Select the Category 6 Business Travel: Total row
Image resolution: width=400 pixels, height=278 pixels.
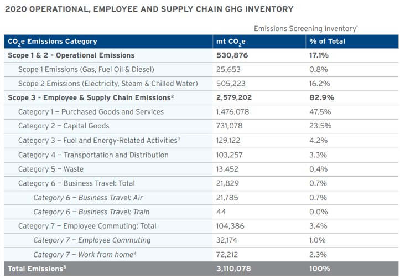76,183
